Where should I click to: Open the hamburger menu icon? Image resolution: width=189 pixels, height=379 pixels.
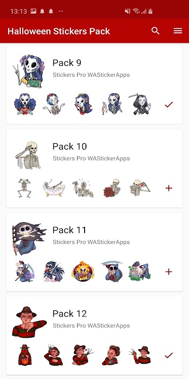pos(178,31)
